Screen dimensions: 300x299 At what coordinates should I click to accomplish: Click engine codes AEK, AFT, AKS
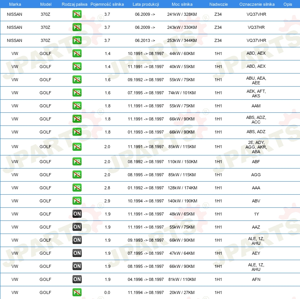pyautogui.click(x=256, y=94)
